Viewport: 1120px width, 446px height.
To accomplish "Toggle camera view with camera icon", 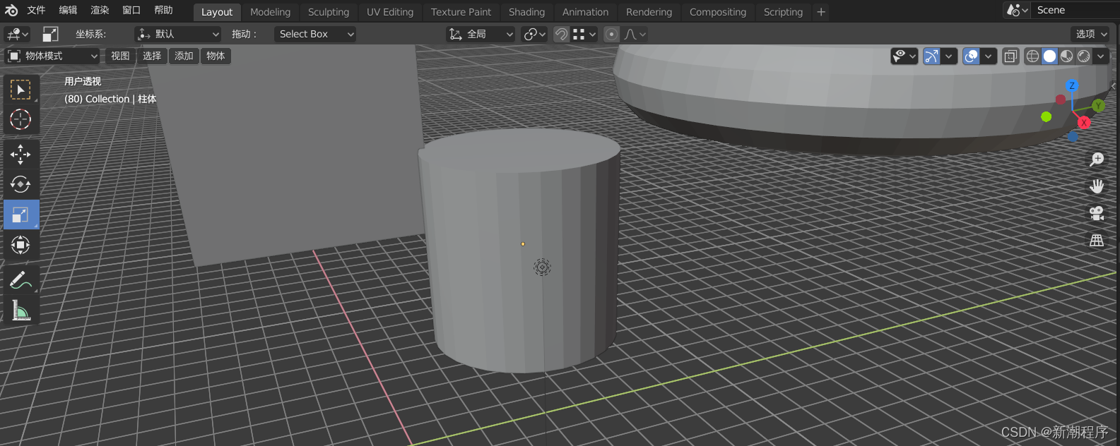I will click(1097, 213).
